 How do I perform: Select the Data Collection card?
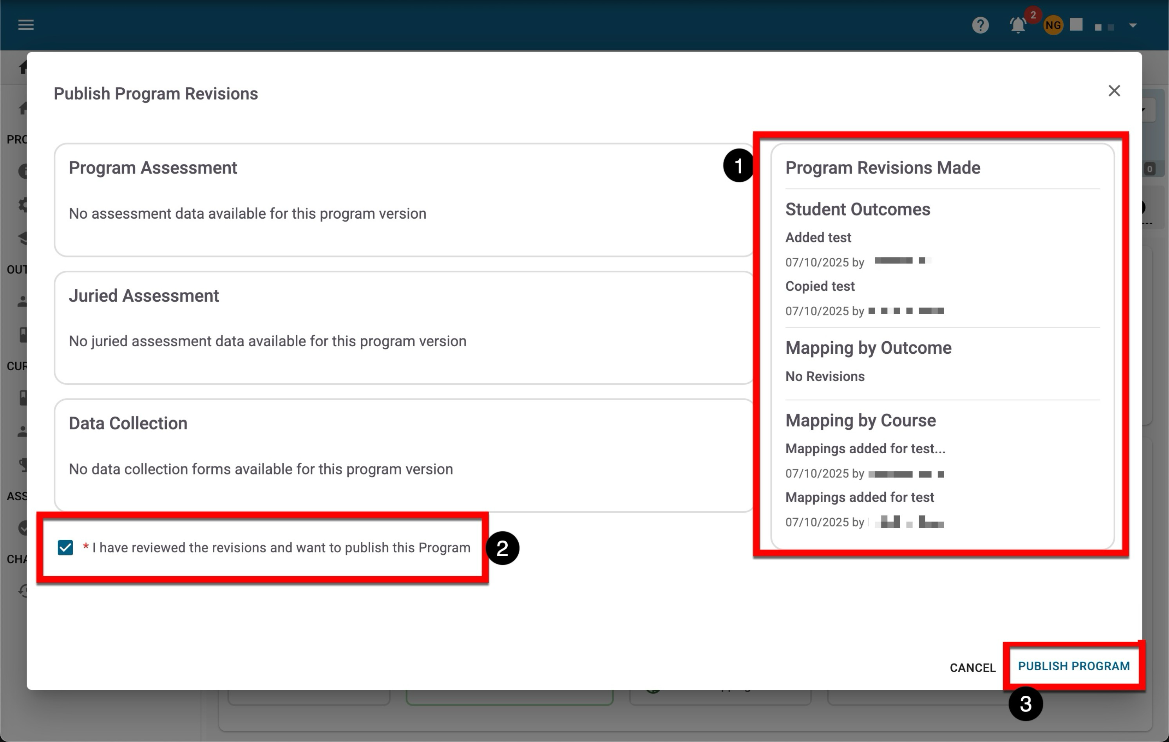click(x=403, y=455)
